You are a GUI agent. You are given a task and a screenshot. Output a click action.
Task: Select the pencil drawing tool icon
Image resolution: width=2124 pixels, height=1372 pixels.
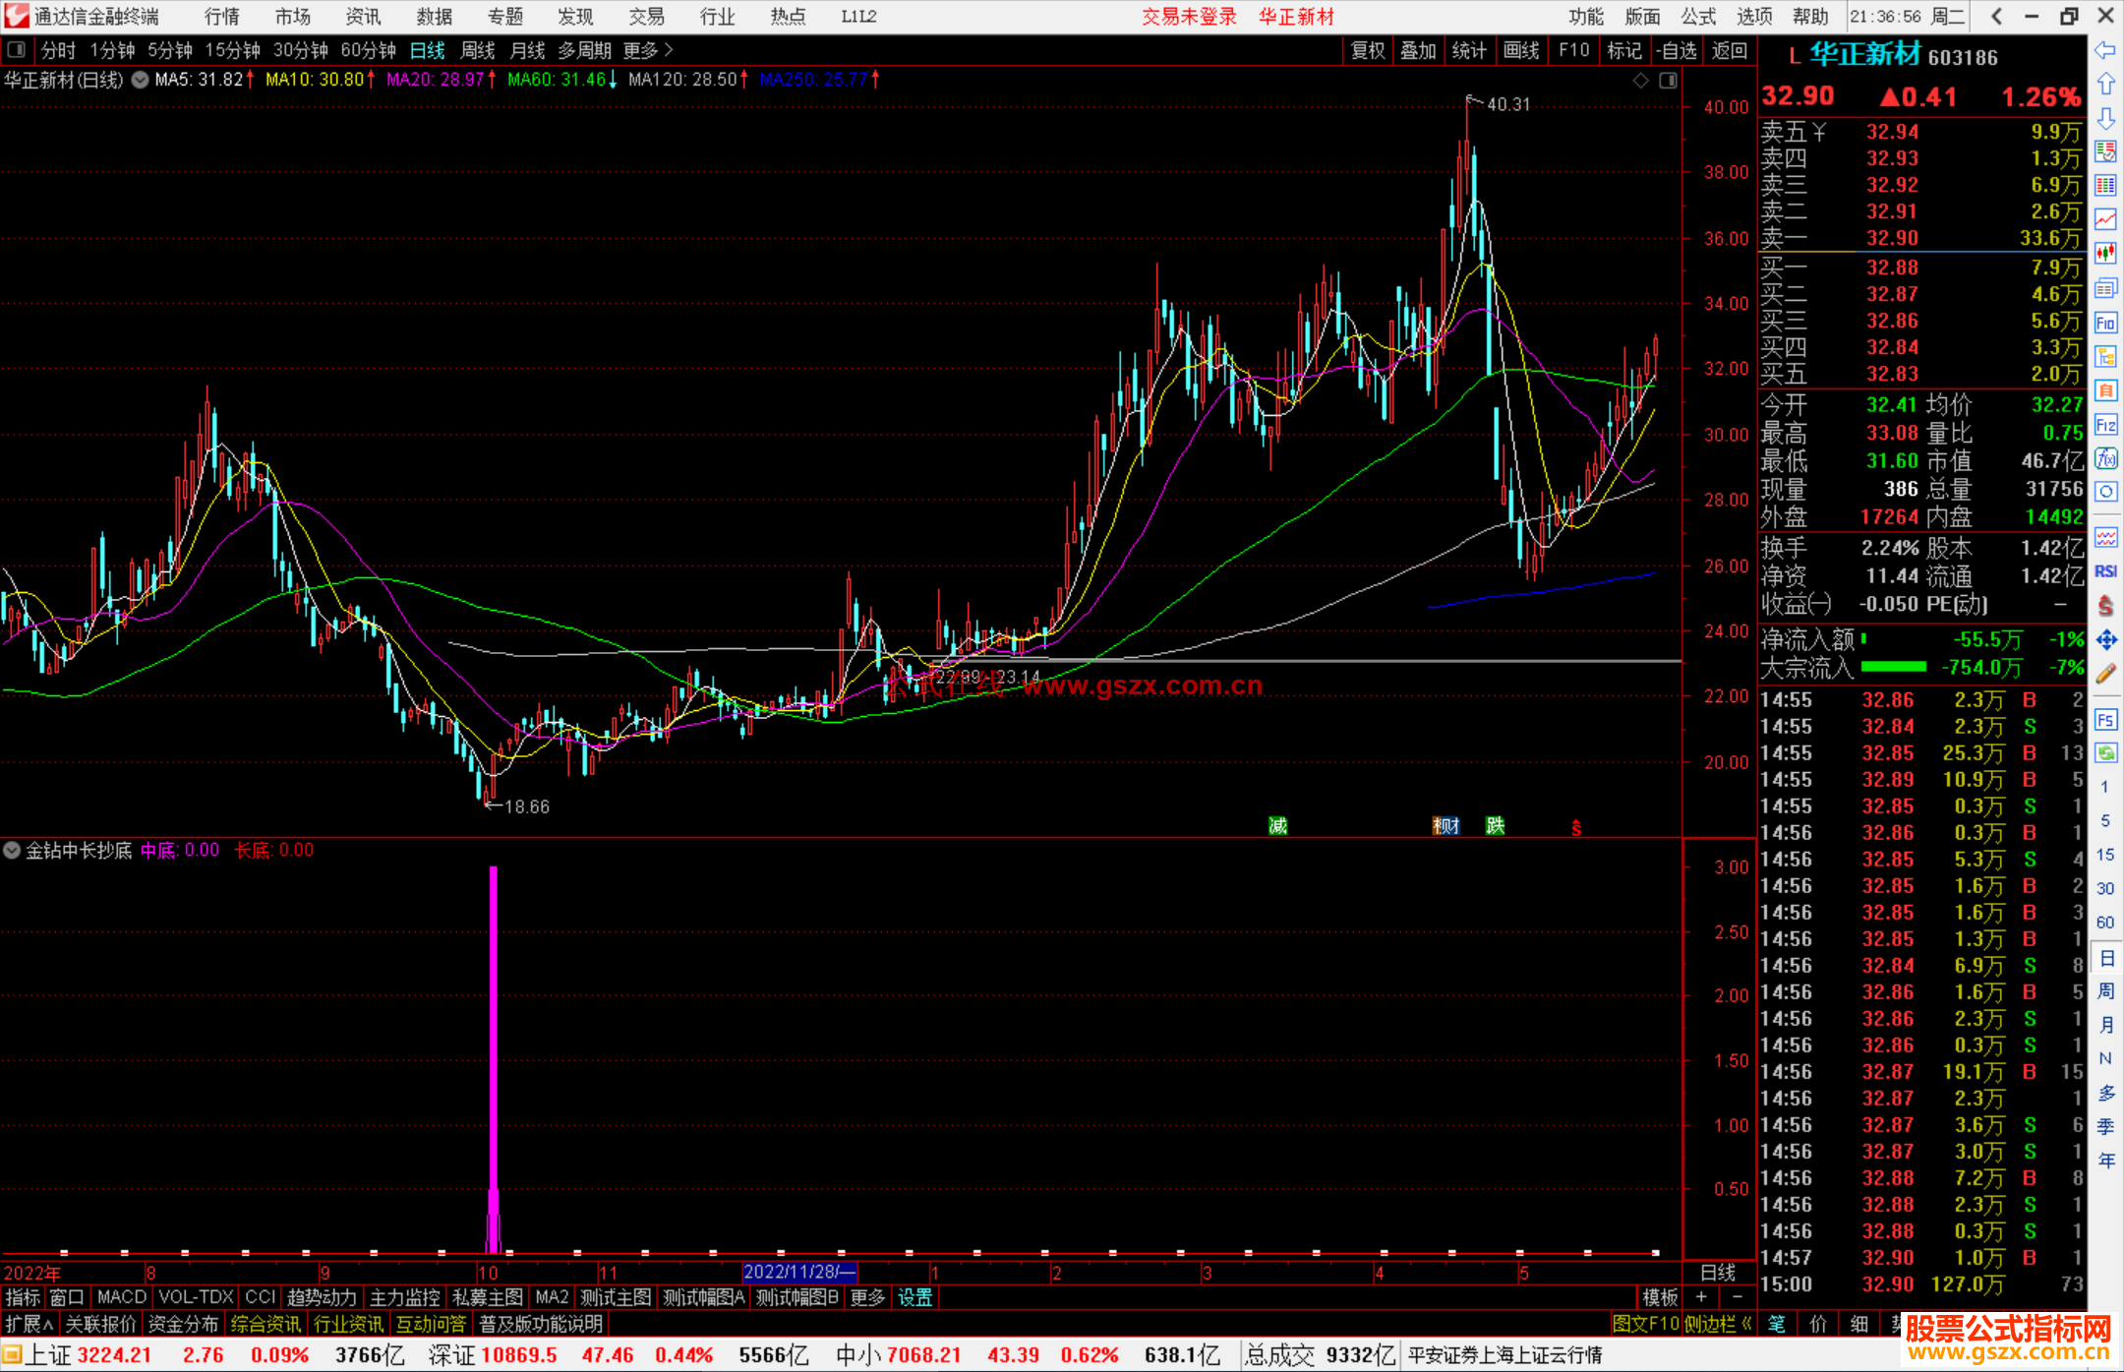[x=2105, y=674]
